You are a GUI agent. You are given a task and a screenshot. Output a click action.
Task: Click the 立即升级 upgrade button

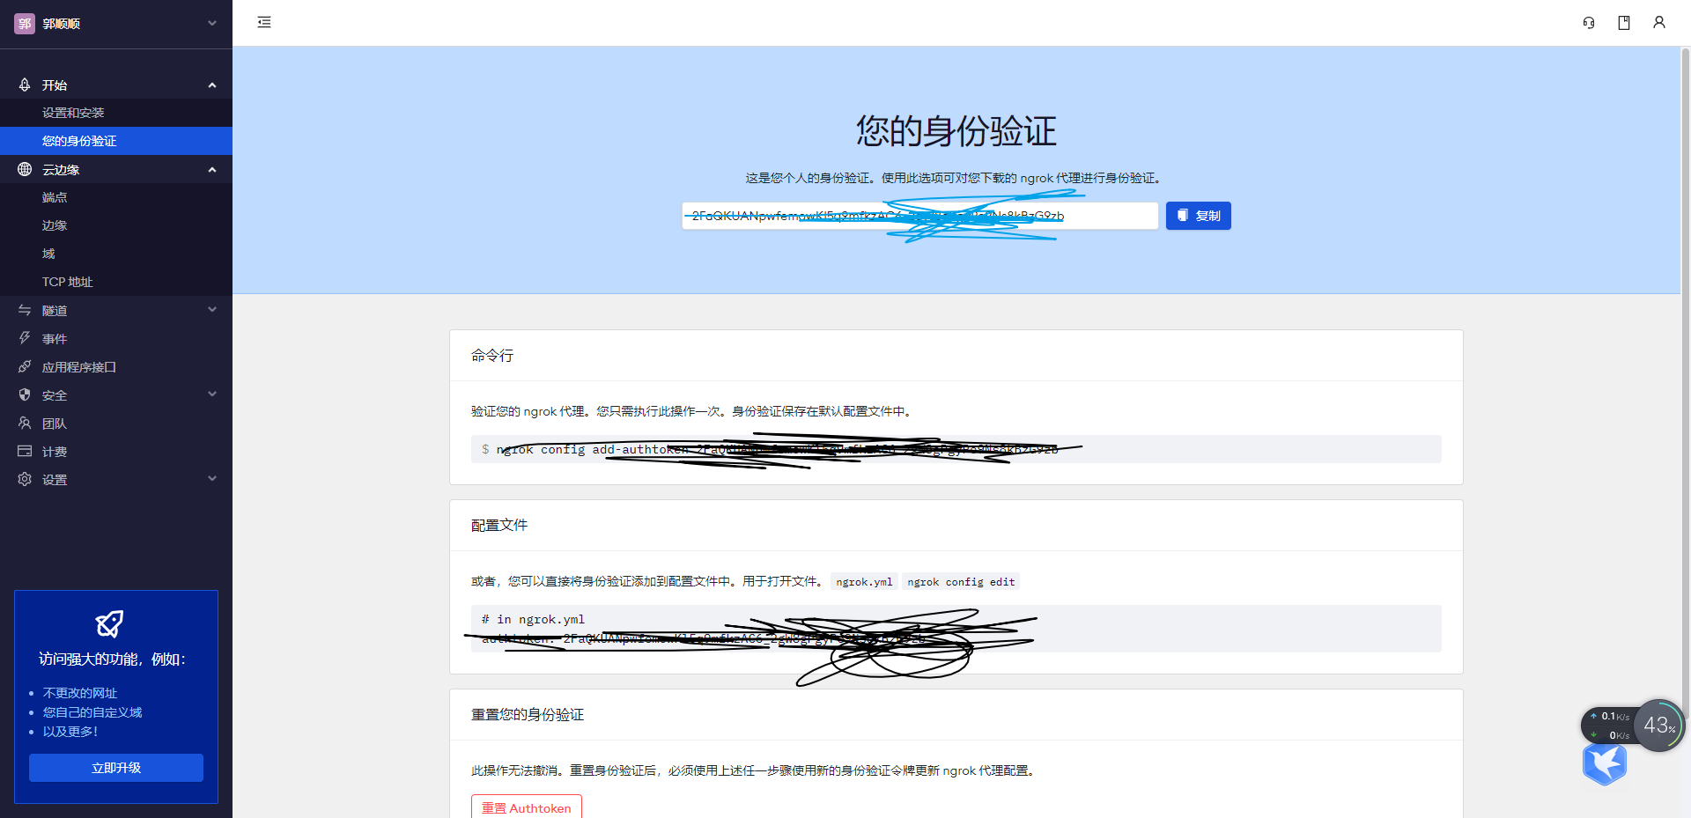(116, 768)
